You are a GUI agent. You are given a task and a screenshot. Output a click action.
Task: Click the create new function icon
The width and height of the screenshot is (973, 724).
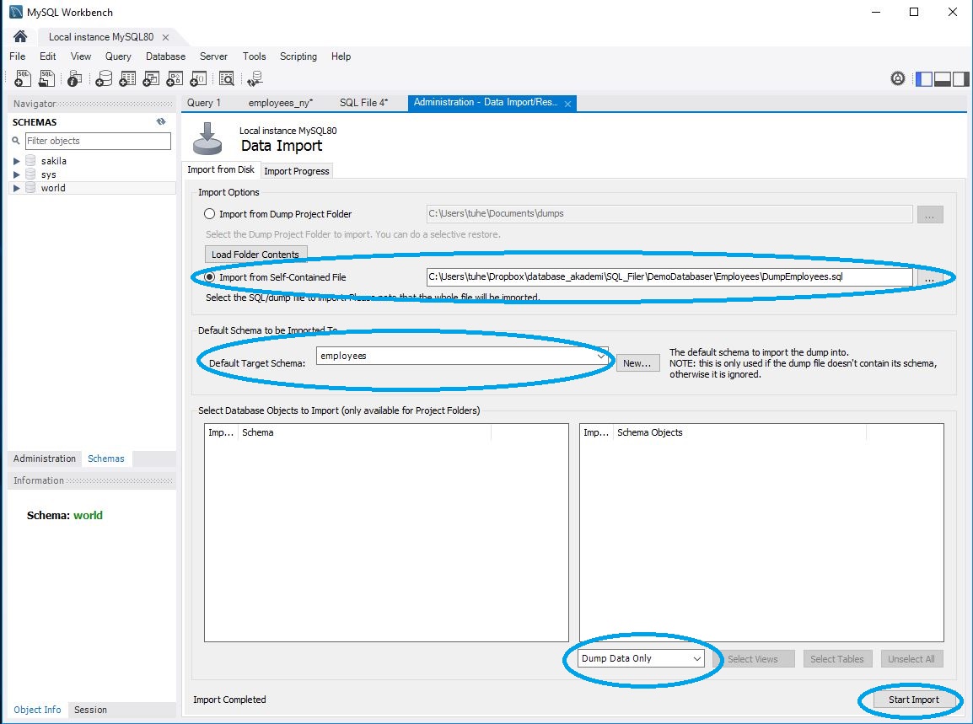click(199, 78)
